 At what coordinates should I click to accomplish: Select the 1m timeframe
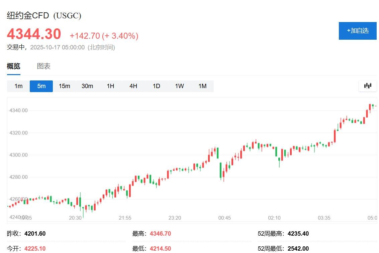pyautogui.click(x=18, y=86)
